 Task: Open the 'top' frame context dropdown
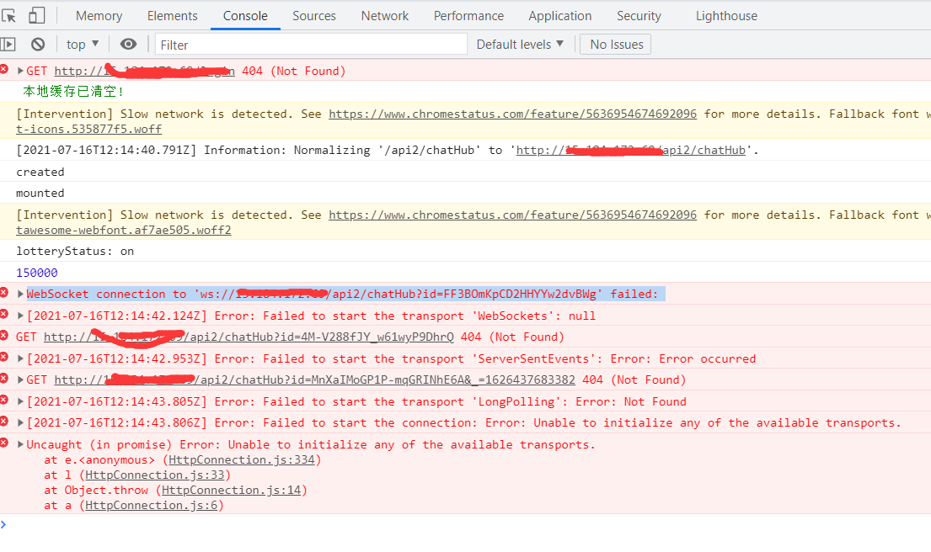coord(82,44)
